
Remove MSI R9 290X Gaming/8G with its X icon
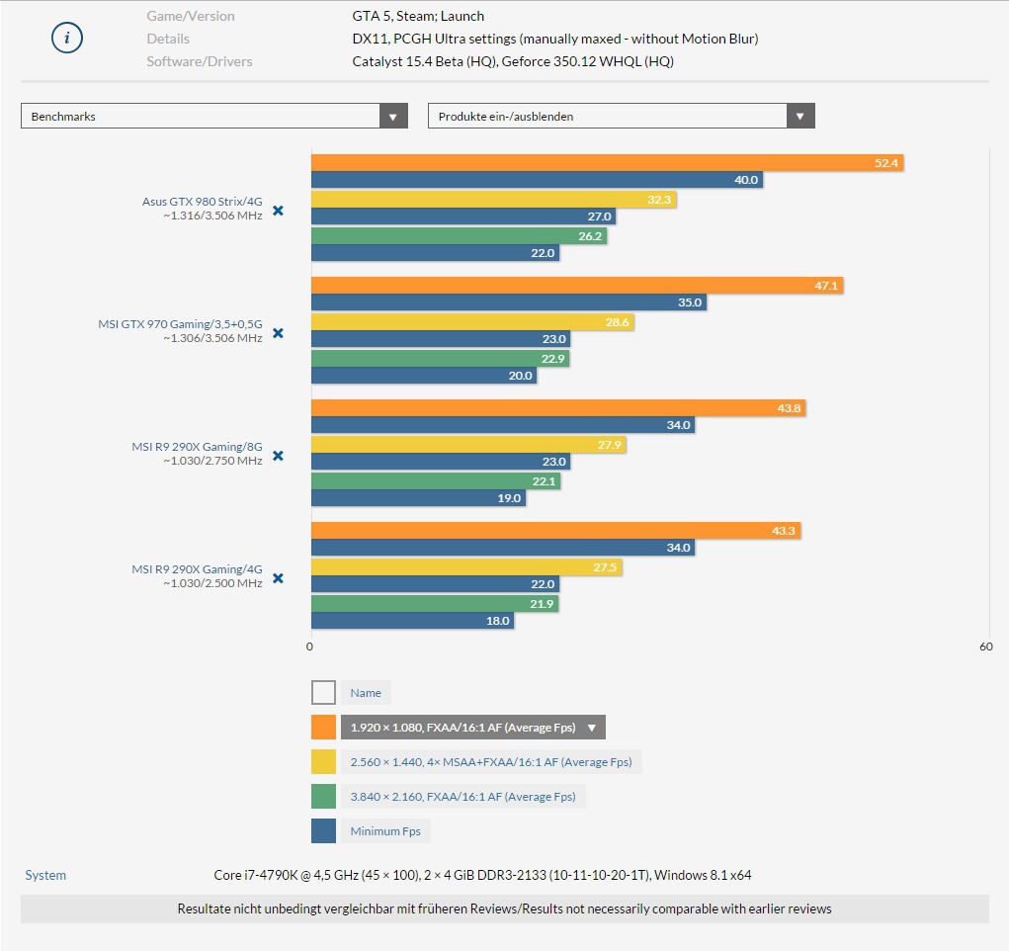coord(278,455)
